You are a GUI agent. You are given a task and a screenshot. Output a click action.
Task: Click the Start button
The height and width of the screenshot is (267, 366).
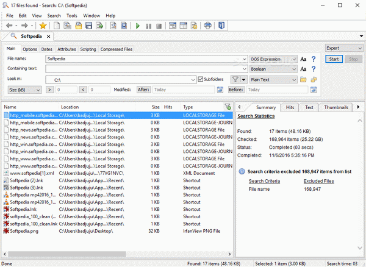tap(334, 59)
